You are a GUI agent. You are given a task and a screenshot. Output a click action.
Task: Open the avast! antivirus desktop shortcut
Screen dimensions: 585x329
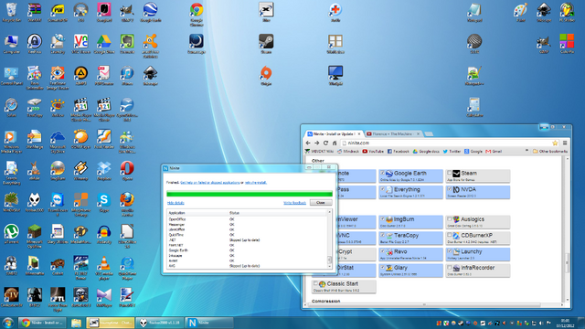[150, 46]
